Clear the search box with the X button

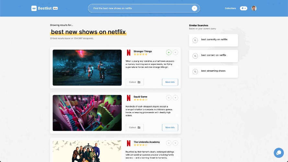click(x=194, y=8)
